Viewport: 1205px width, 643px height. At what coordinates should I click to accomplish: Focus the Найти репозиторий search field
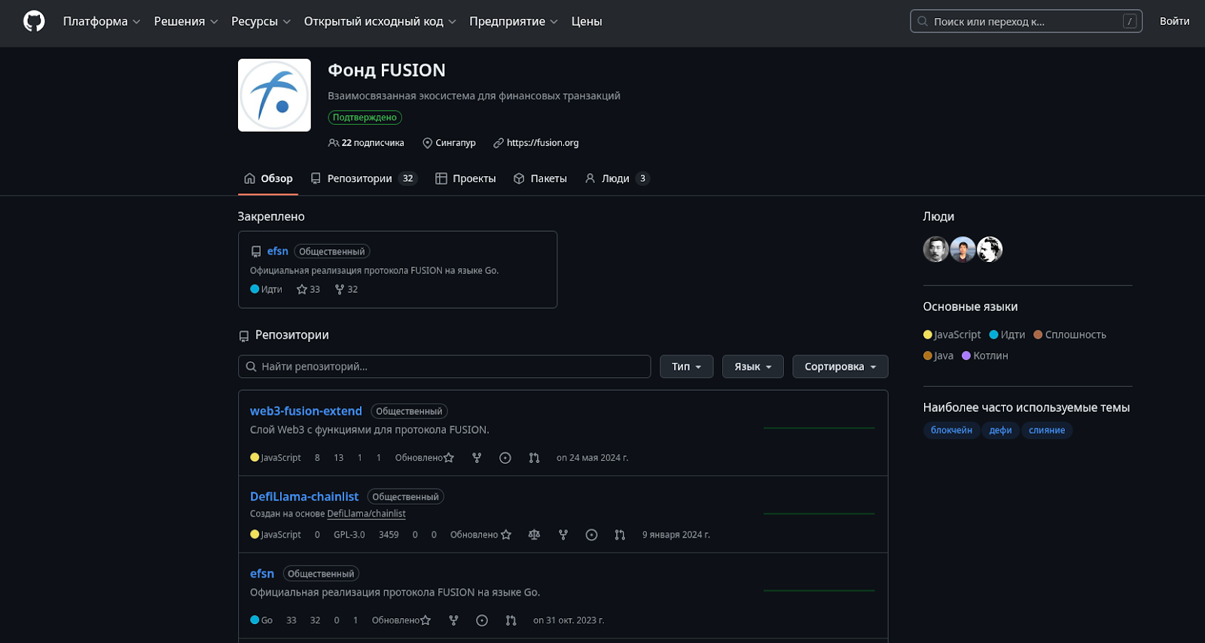(444, 367)
